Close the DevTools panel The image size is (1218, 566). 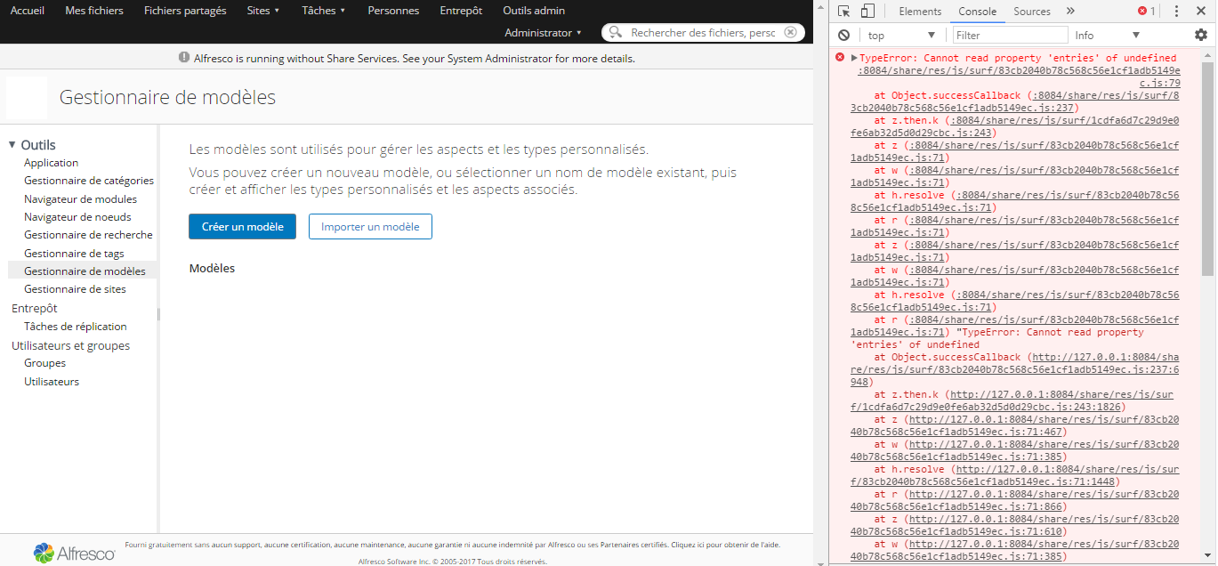(x=1201, y=11)
